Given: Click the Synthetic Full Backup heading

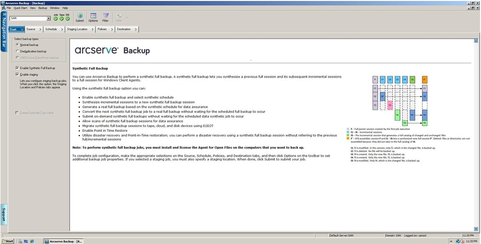Looking at the screenshot, I should click(90, 69).
